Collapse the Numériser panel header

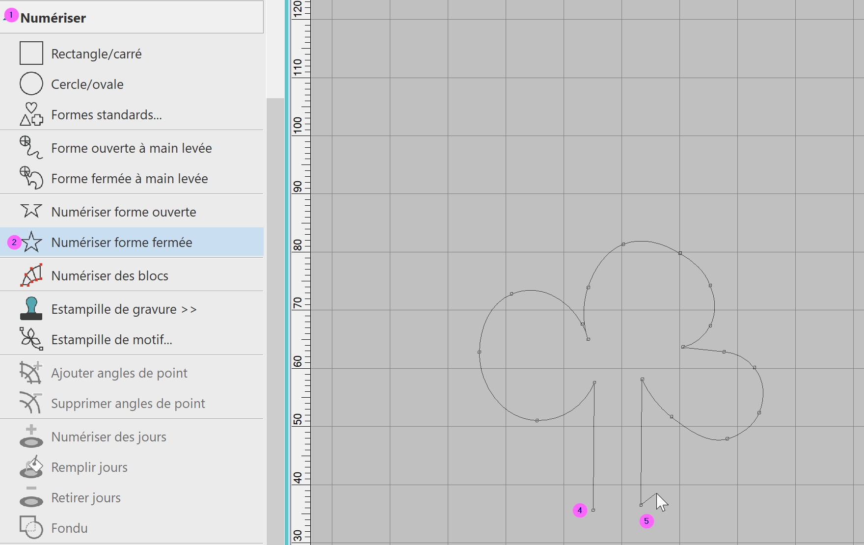click(x=53, y=18)
